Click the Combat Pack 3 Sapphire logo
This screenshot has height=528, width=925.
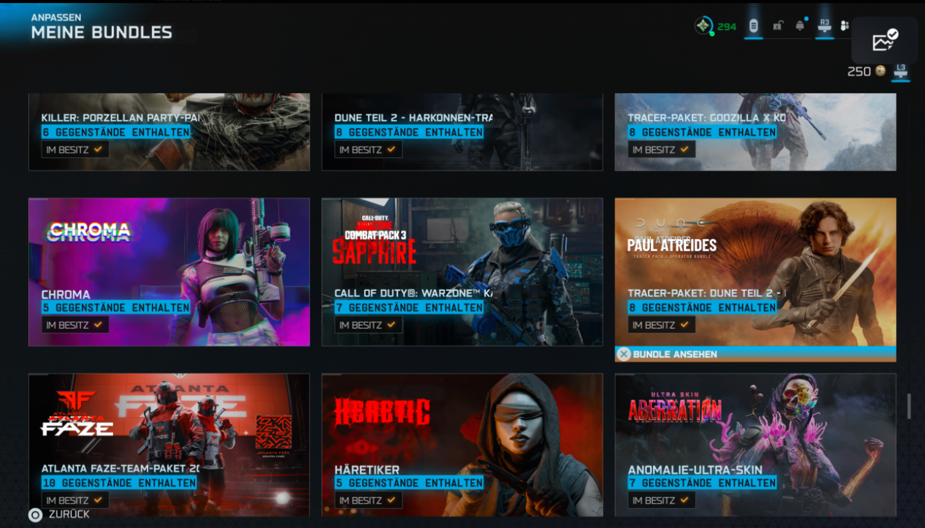375,241
